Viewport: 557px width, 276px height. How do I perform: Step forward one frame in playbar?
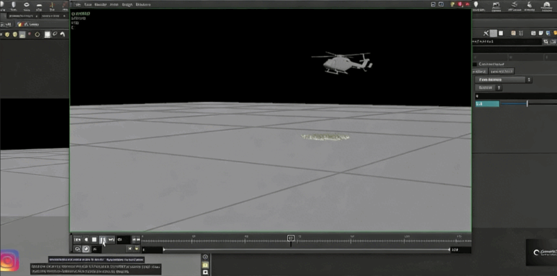111,240
